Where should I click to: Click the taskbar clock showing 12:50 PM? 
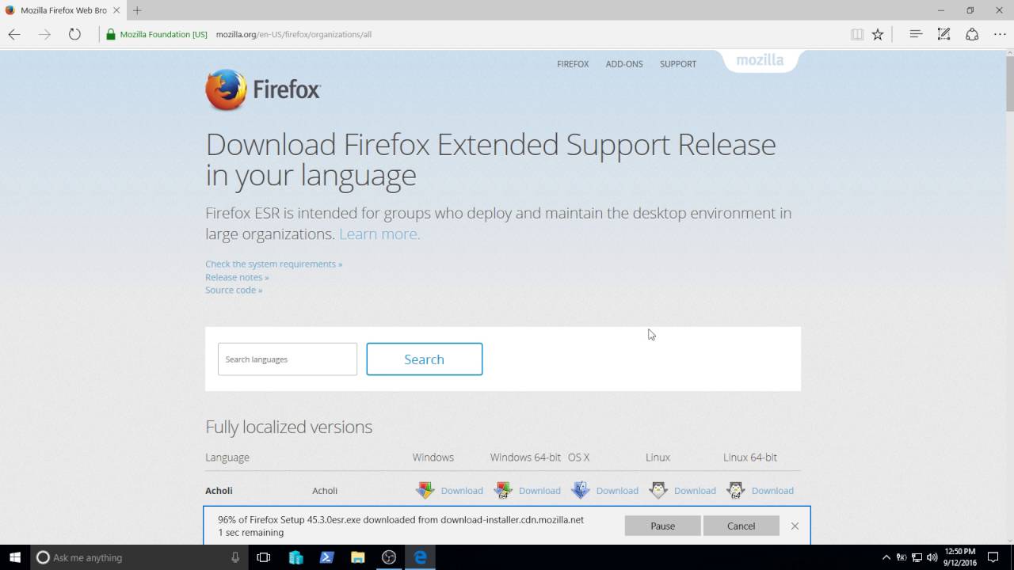(960, 557)
